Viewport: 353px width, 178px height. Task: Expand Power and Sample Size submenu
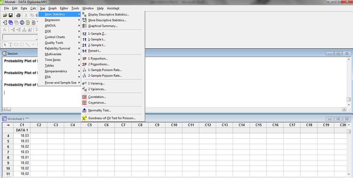point(59,82)
